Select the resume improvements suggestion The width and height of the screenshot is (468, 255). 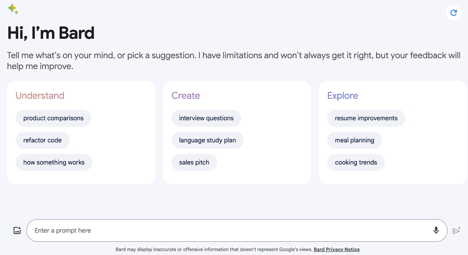pos(366,118)
